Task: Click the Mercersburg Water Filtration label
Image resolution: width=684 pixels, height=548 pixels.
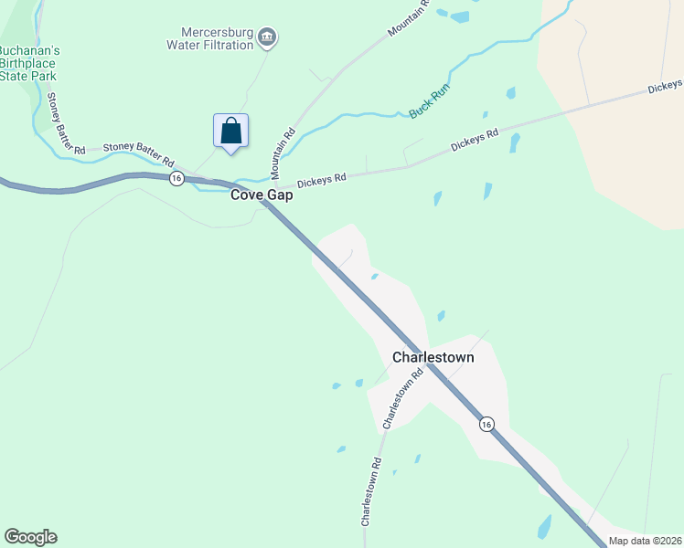Action: 210,38
